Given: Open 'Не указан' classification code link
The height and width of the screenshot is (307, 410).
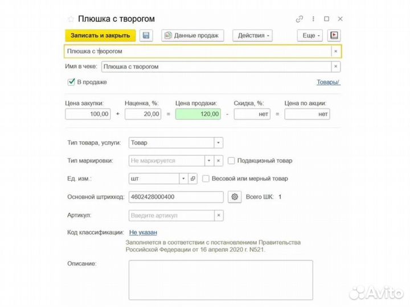Looking at the screenshot, I should coord(143,233).
